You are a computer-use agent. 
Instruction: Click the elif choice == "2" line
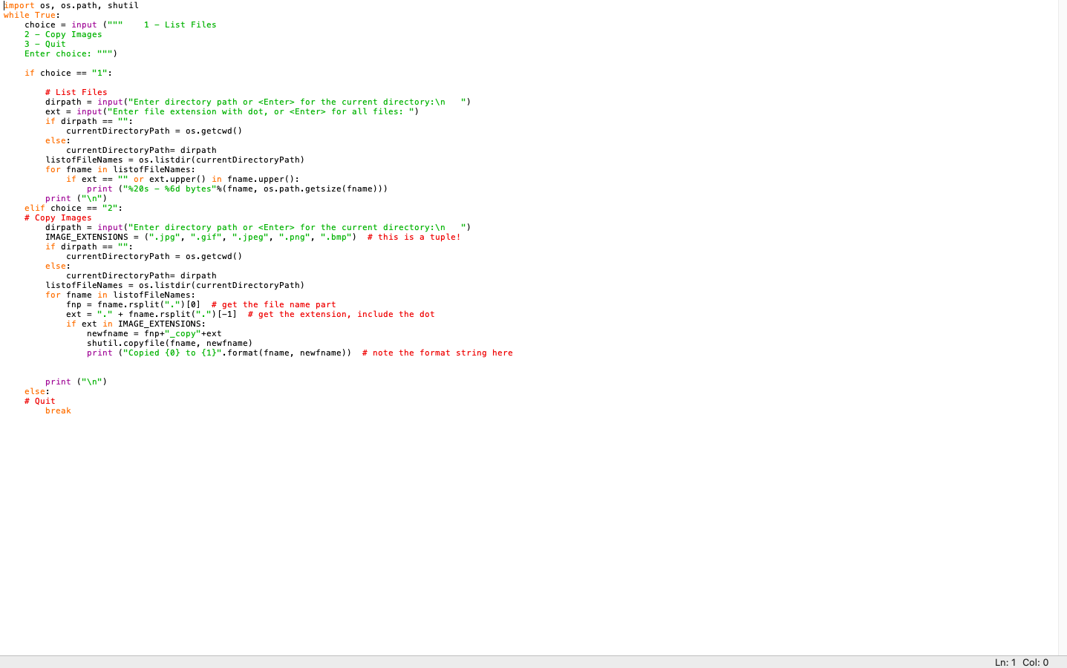74,208
